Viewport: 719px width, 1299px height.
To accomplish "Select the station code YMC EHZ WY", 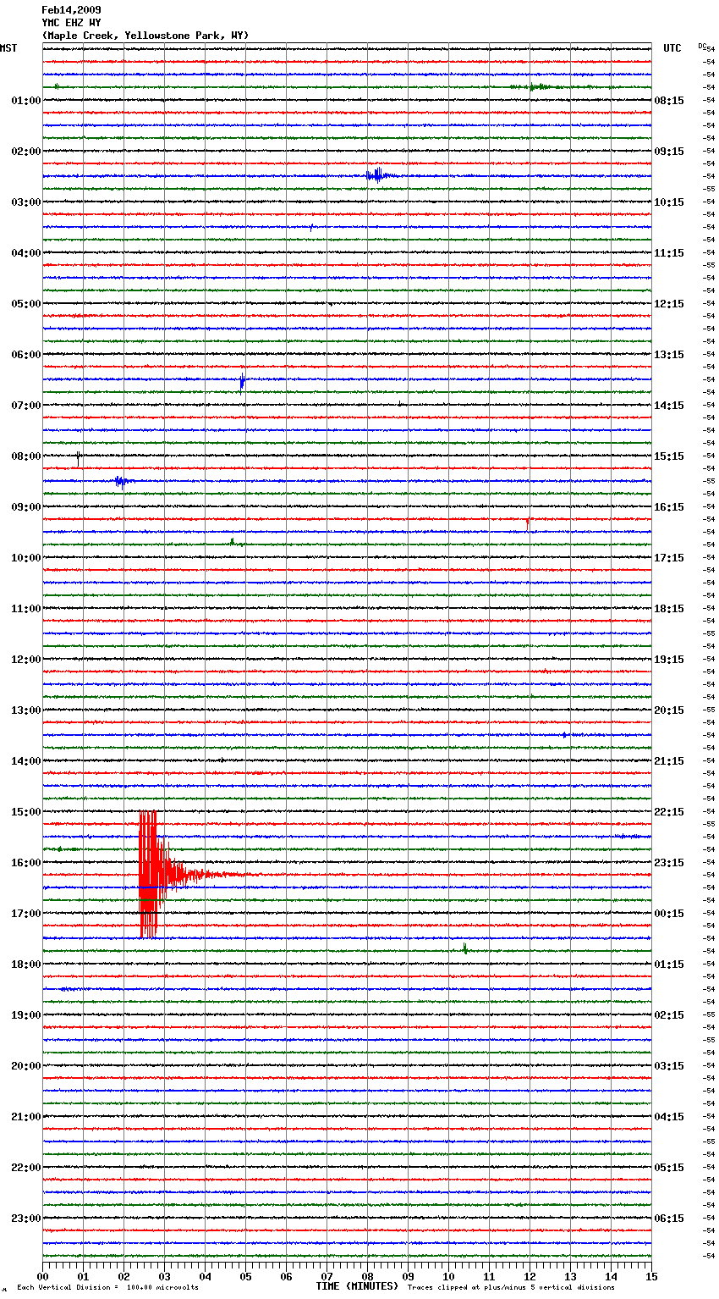I will 71,23.
